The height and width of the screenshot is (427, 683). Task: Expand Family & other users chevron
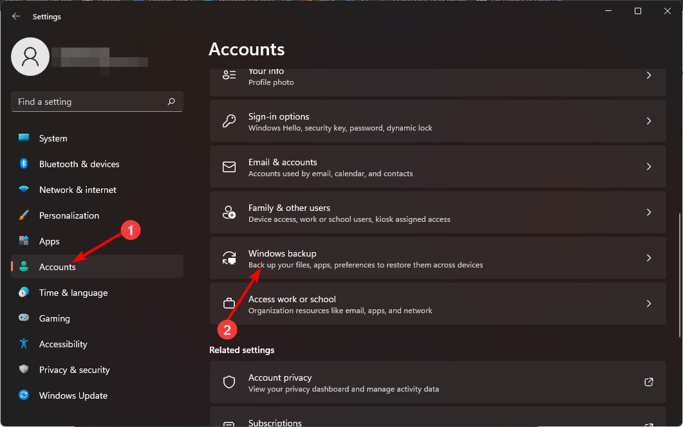coord(649,212)
